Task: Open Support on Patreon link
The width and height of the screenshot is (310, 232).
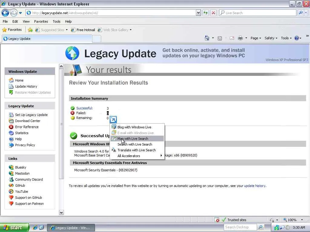Action: pyautogui.click(x=29, y=204)
